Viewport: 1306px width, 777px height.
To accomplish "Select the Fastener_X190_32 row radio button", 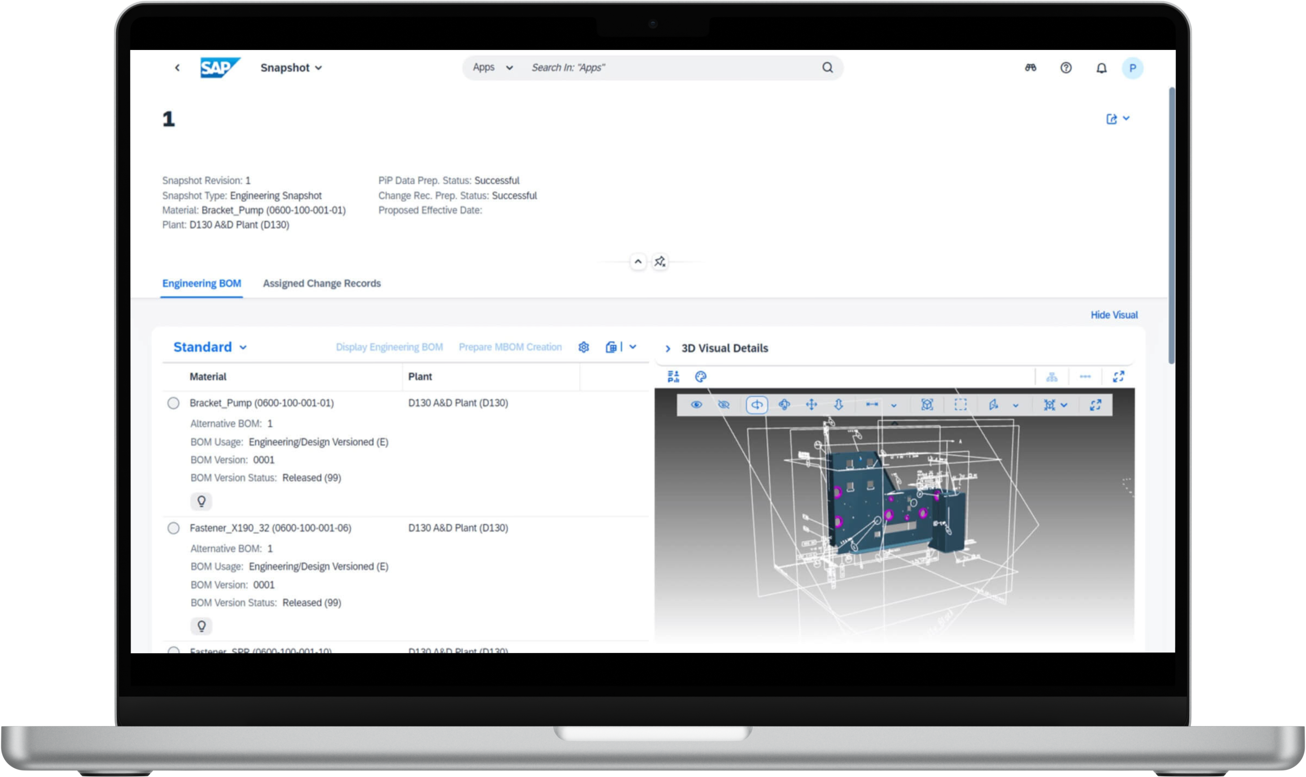I will (173, 528).
